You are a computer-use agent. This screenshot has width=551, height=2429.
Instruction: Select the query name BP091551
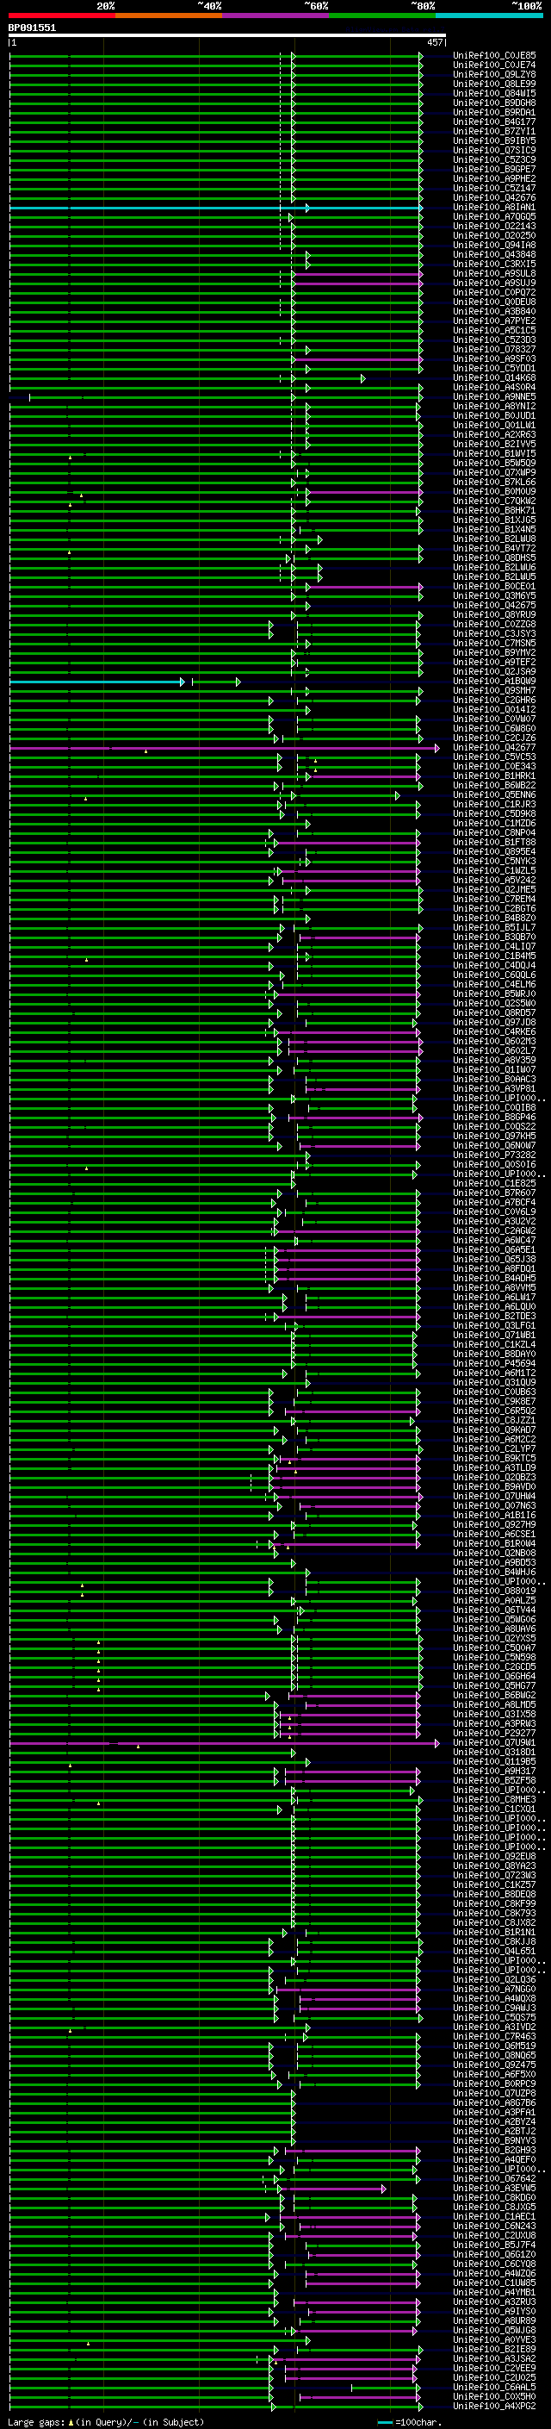pos(32,28)
